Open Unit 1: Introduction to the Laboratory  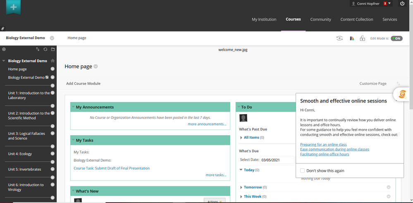tap(29, 96)
